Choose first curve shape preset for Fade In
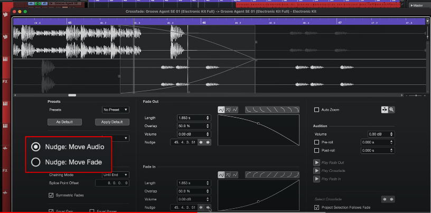Image resolution: width=431 pixels, height=213 pixels. click(249, 175)
